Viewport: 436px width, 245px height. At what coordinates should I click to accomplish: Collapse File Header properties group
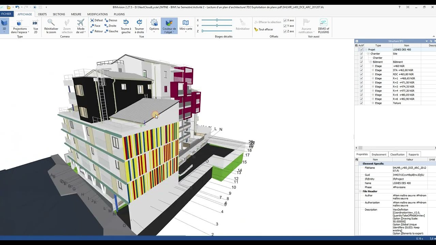[x=360, y=191]
